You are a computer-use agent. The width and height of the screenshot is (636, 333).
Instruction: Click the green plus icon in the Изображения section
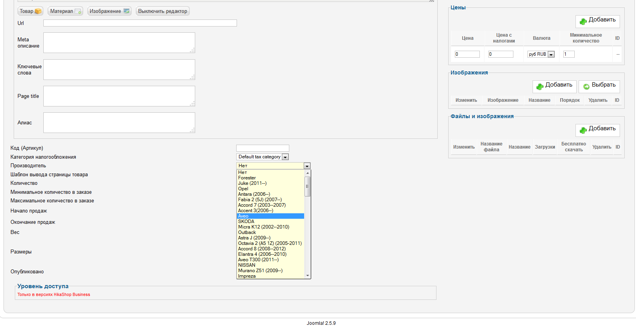coord(540,87)
